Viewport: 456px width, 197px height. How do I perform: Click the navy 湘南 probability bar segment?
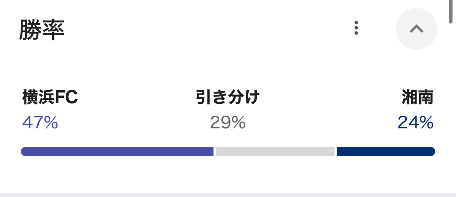coord(385,152)
